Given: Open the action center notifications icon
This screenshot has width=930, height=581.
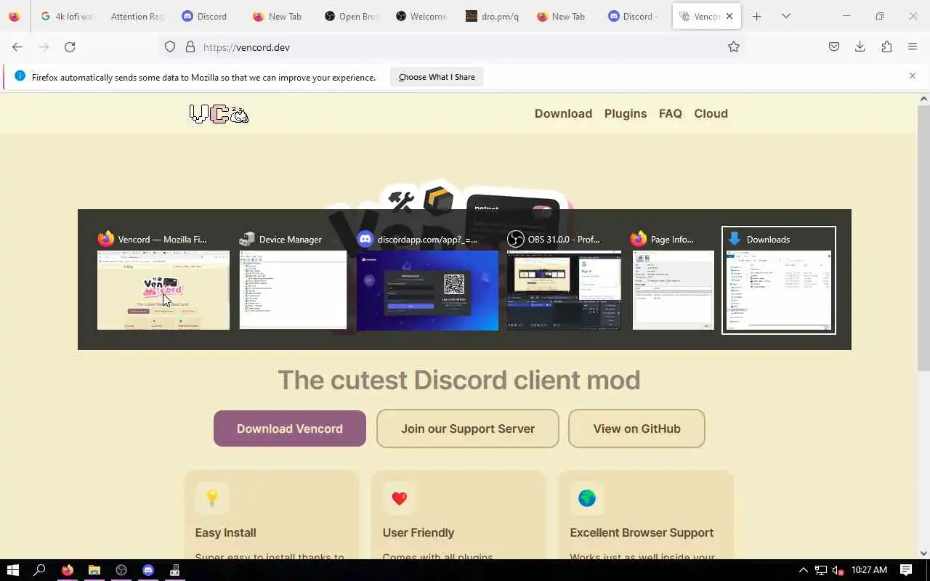Looking at the screenshot, I should click(x=906, y=570).
